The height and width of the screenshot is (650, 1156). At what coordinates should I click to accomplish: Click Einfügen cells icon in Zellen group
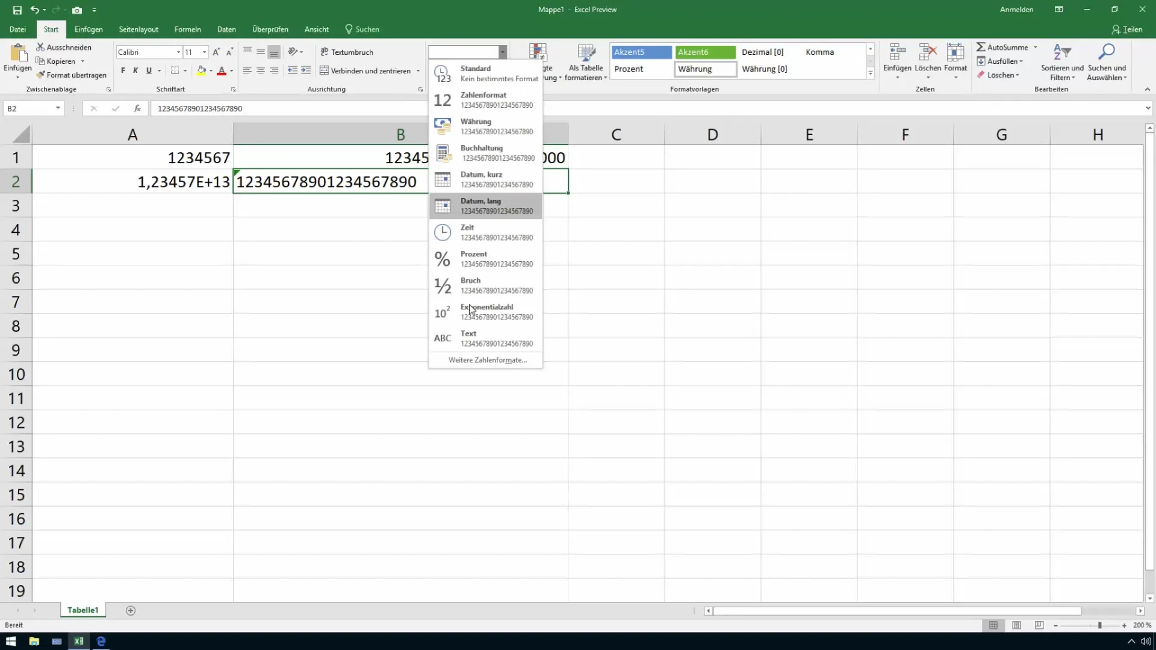[897, 52]
